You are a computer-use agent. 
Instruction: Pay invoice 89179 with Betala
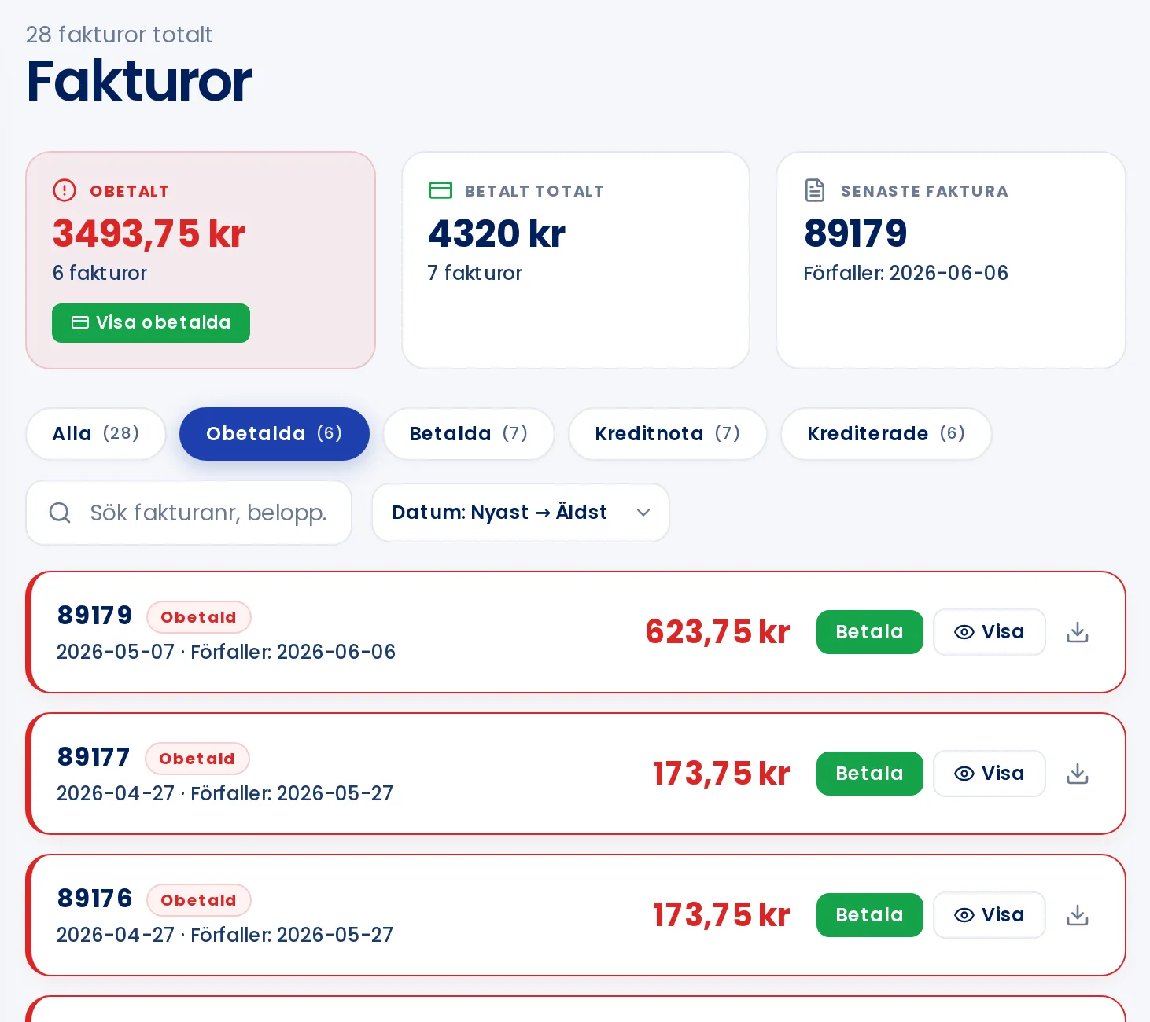(870, 632)
